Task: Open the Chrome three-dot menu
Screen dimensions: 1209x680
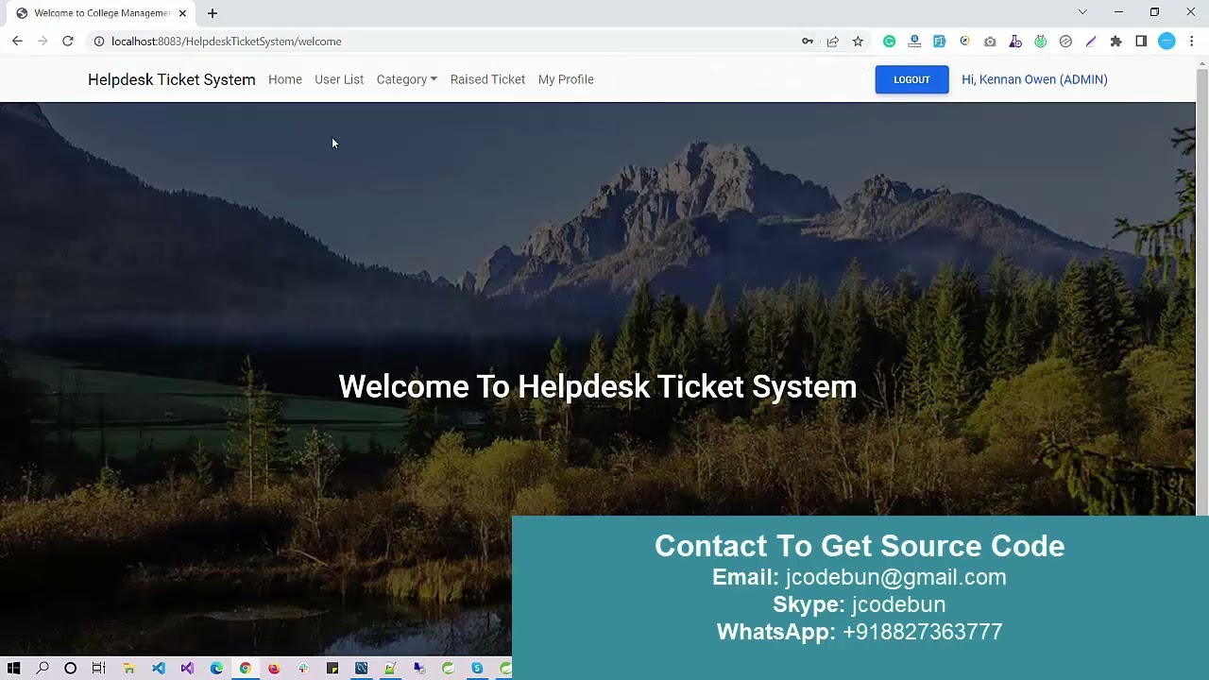Action: [1192, 42]
